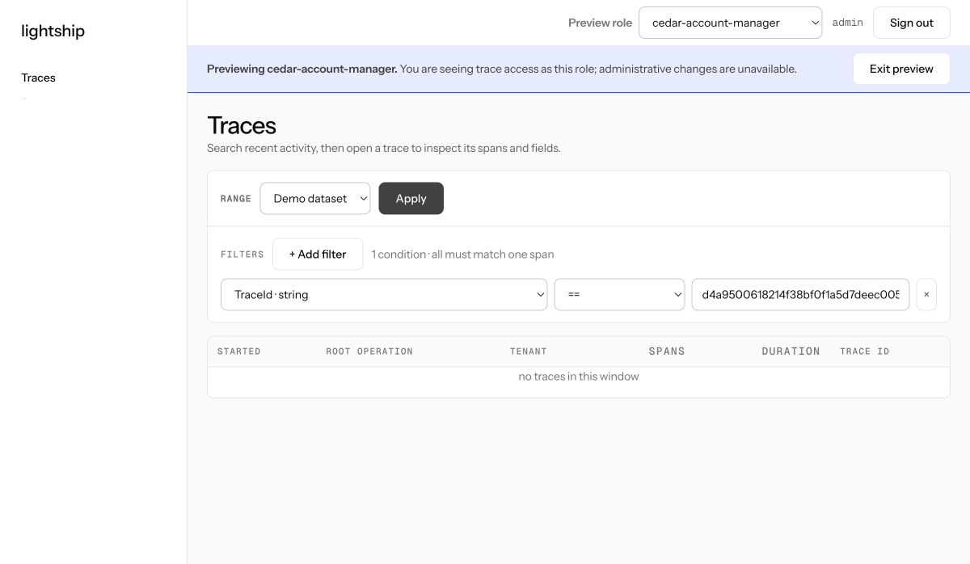Click the '1 condition · all must match' text
970x564 pixels.
[x=463, y=255]
